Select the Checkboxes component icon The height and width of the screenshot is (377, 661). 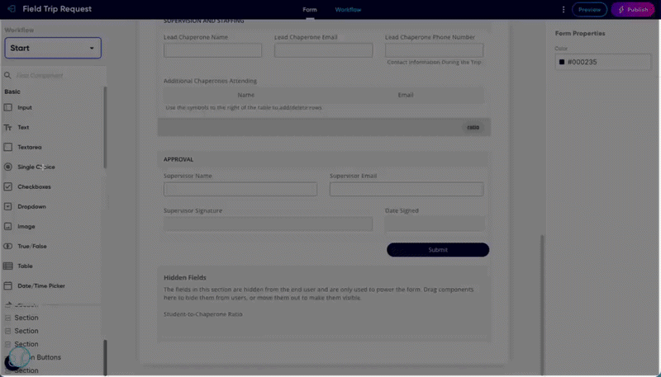[x=8, y=186]
